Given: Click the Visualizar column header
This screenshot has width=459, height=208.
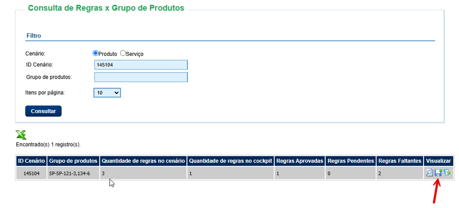Looking at the screenshot, I should 439,161.
